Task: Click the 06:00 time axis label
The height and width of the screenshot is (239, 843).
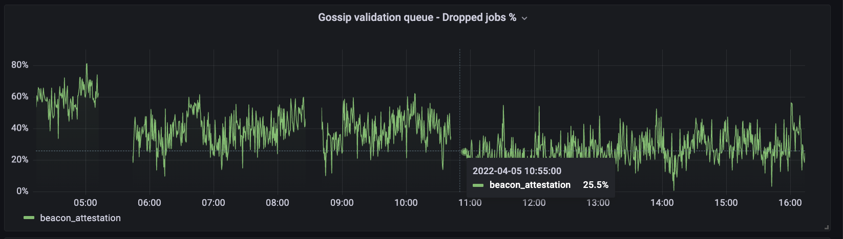Action: coord(150,203)
